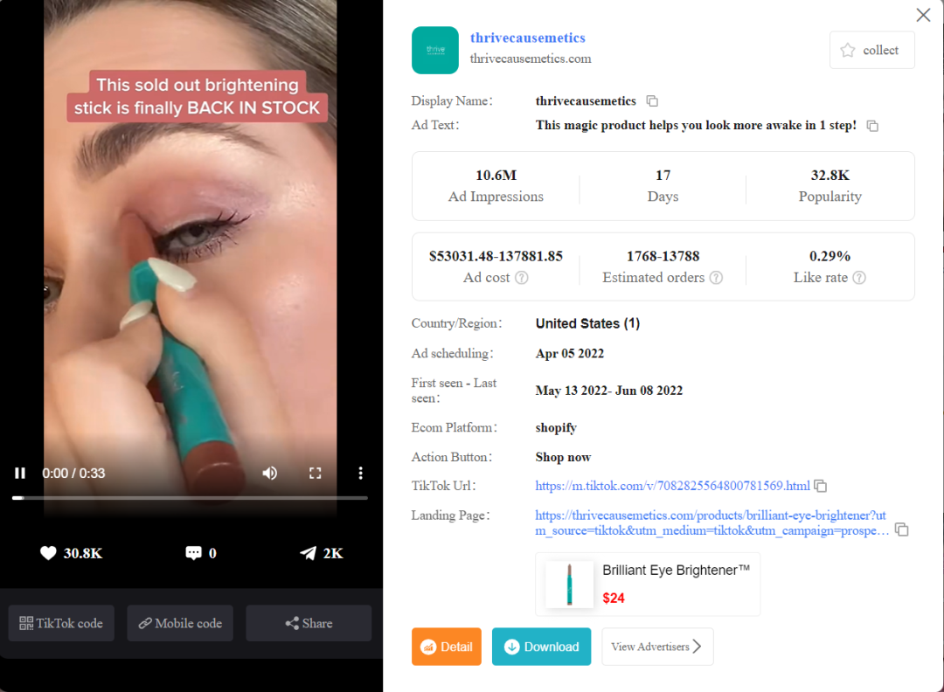Click the $24 product price
This screenshot has width=944, height=692.
pos(614,599)
